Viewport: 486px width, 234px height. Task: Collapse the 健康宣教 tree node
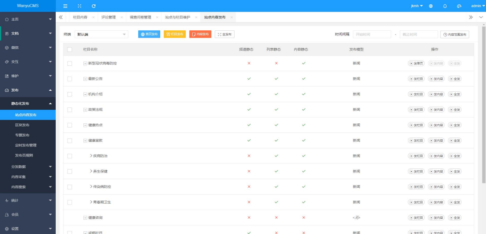85,141
